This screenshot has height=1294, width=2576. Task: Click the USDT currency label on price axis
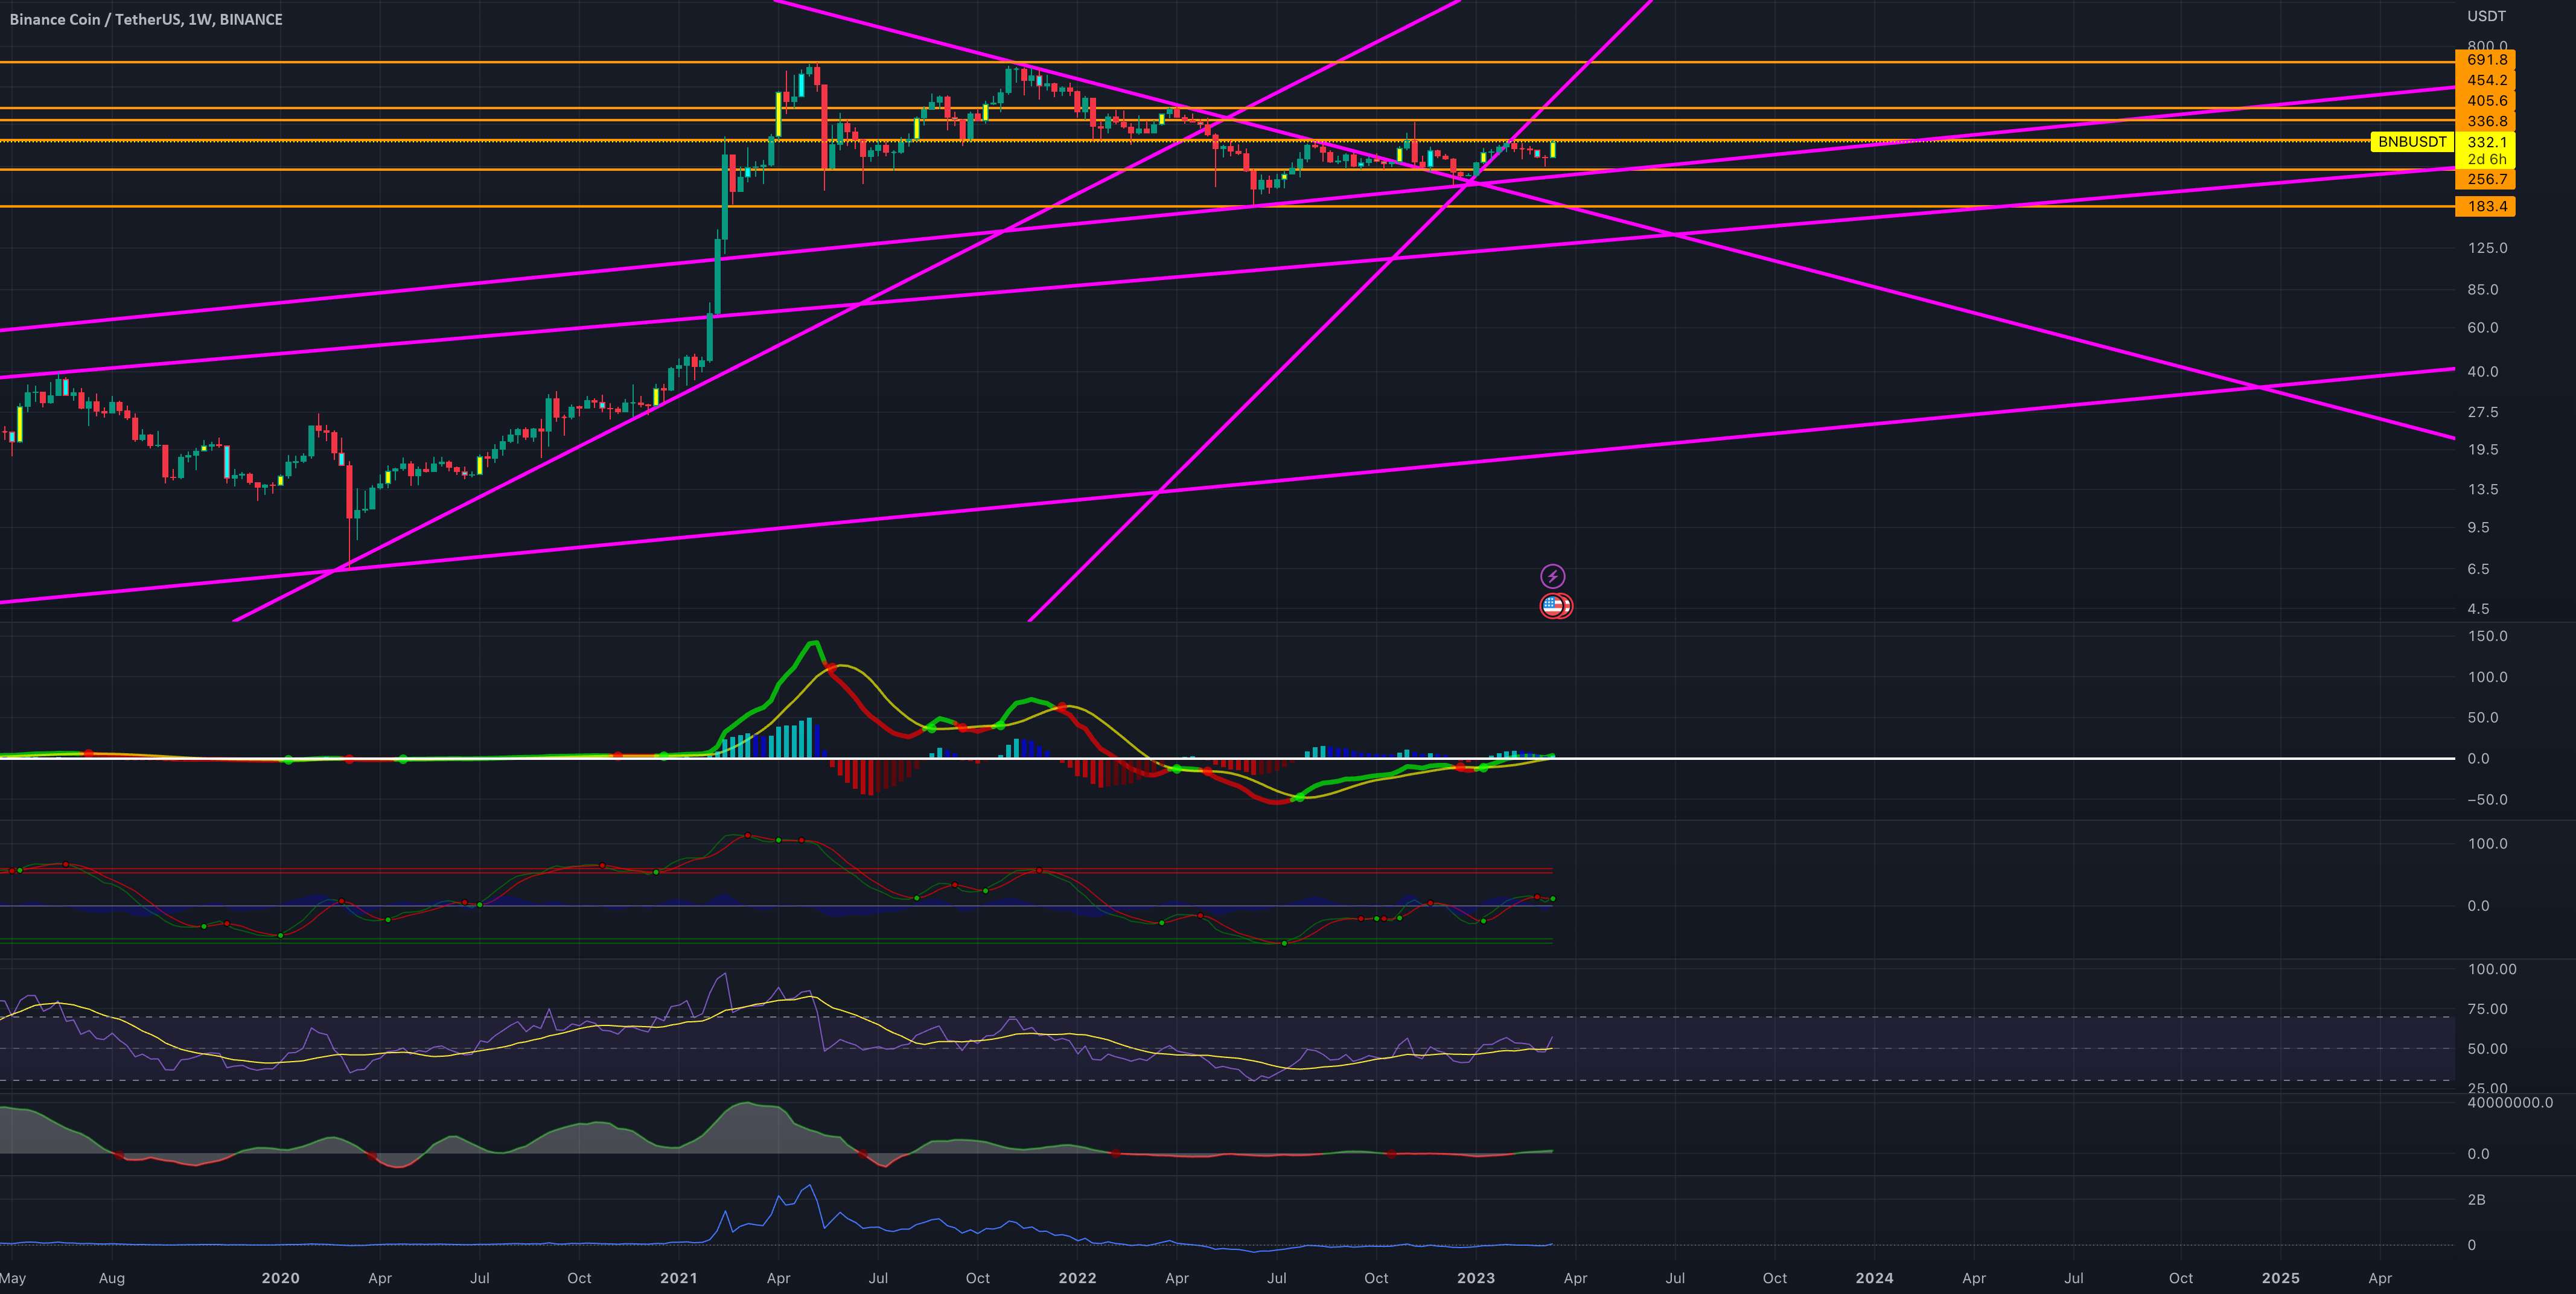click(2486, 16)
